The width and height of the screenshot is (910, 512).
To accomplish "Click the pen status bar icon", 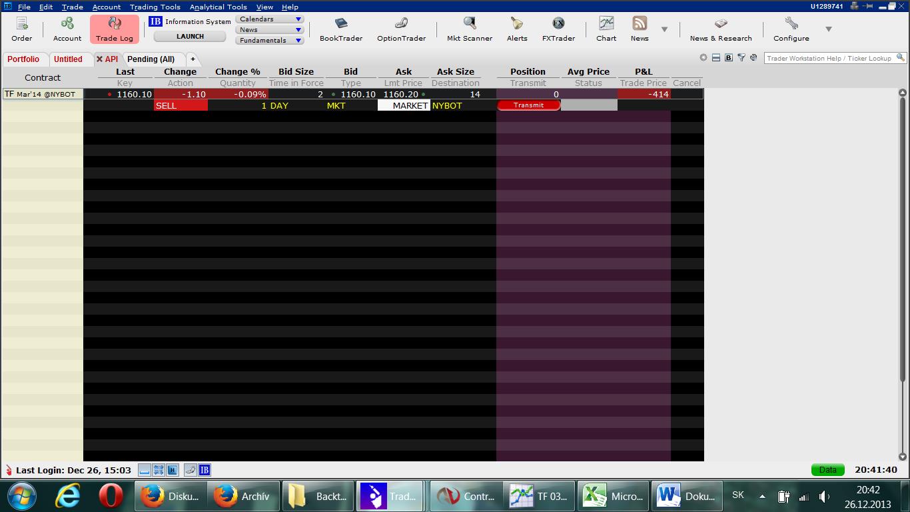I will tap(191, 470).
